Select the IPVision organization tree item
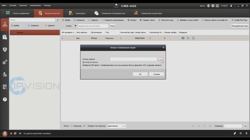Image resolution: width=250 pixels, height=140 pixels. [x=35, y=33]
